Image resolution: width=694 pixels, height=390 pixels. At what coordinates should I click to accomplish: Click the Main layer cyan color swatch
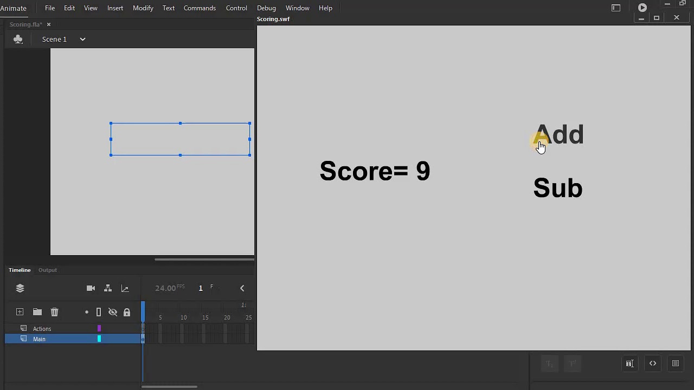click(99, 339)
